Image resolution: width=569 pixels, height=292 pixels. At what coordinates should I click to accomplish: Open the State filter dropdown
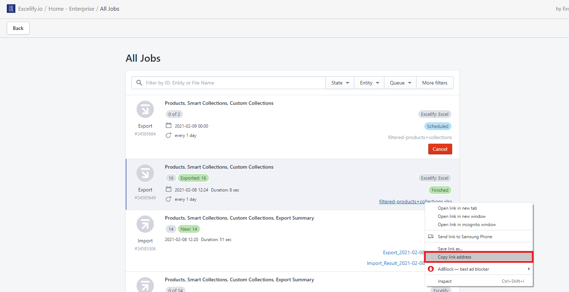[x=340, y=83]
